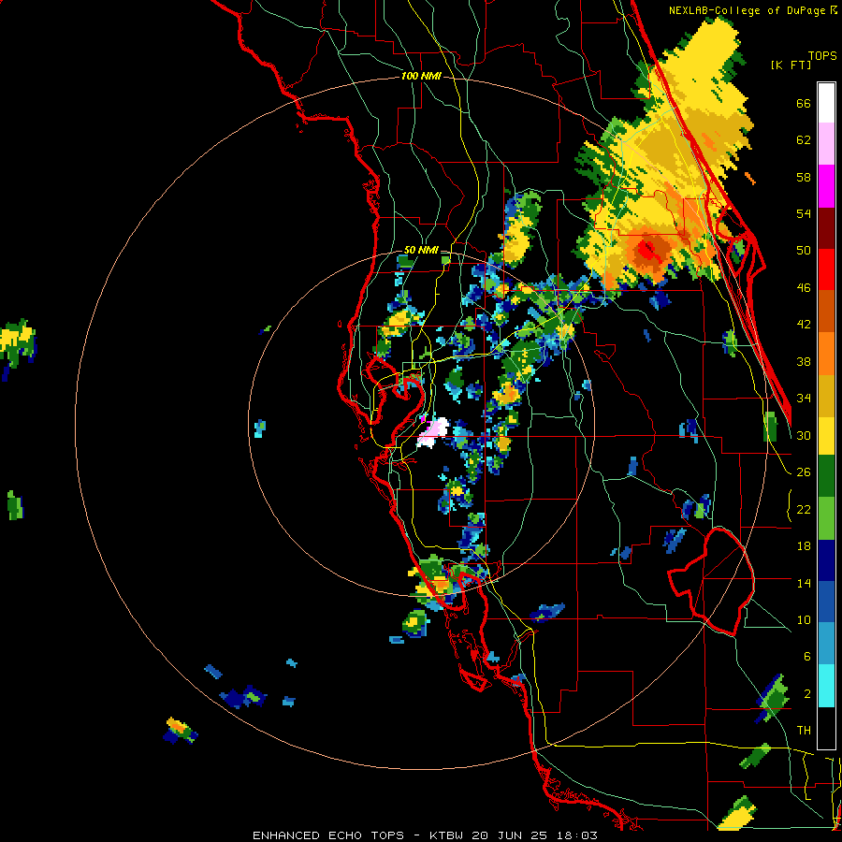Click the 100 NMI range ring label
This screenshot has width=842, height=842.
point(421,77)
